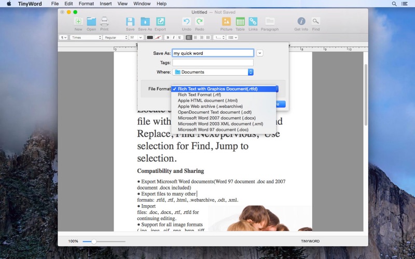
Task: Open the Paragraph toolbar icon
Action: 270,22
